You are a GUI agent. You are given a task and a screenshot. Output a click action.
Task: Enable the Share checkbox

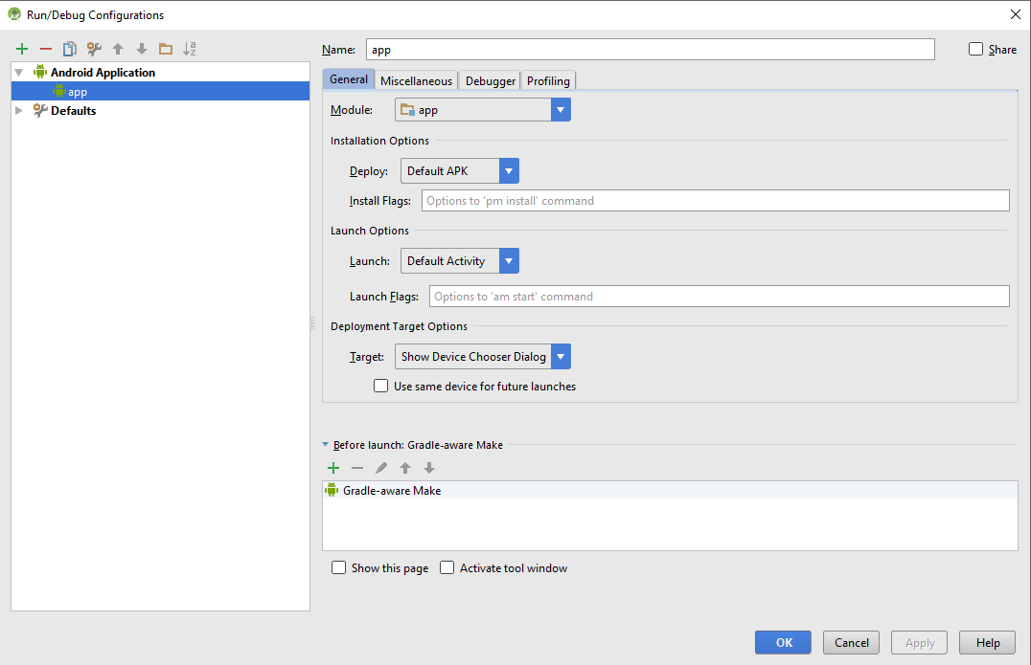pyautogui.click(x=976, y=49)
